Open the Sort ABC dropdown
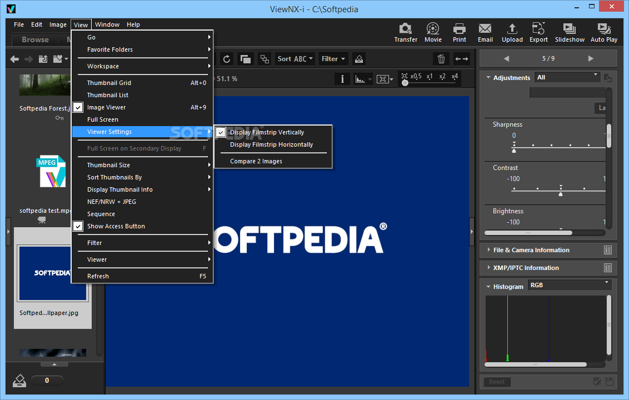Viewport: 629px width, 400px height. [295, 59]
